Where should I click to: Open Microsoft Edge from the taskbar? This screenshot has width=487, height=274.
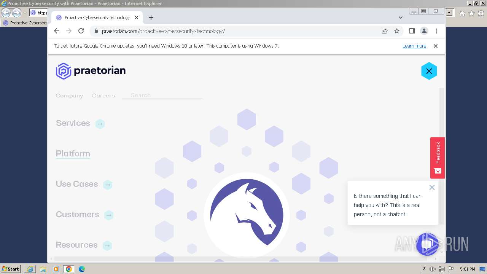coord(82,269)
